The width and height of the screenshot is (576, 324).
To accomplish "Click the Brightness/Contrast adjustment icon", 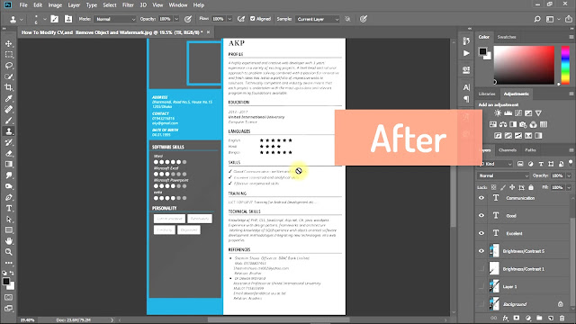I will 498,113.
